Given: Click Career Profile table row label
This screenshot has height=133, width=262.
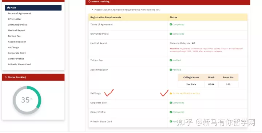Looking at the screenshot, I should [98, 112].
